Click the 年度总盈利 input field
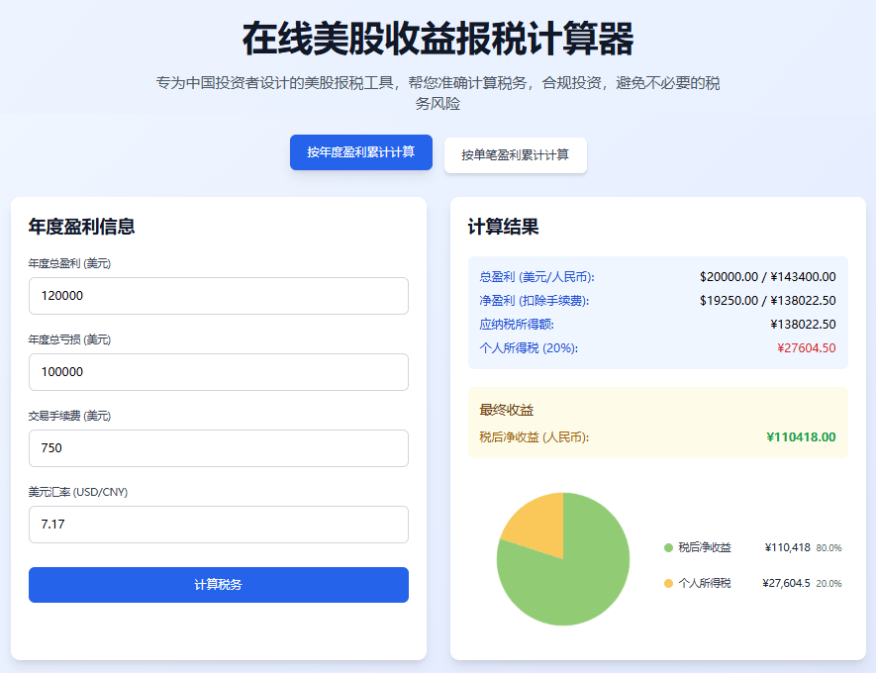 [x=218, y=296]
